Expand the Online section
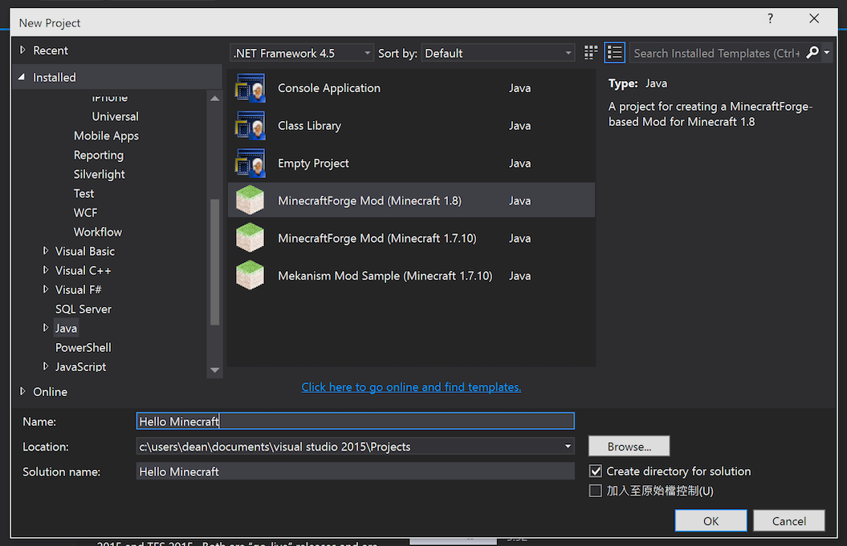The width and height of the screenshot is (847, 546). click(x=22, y=391)
